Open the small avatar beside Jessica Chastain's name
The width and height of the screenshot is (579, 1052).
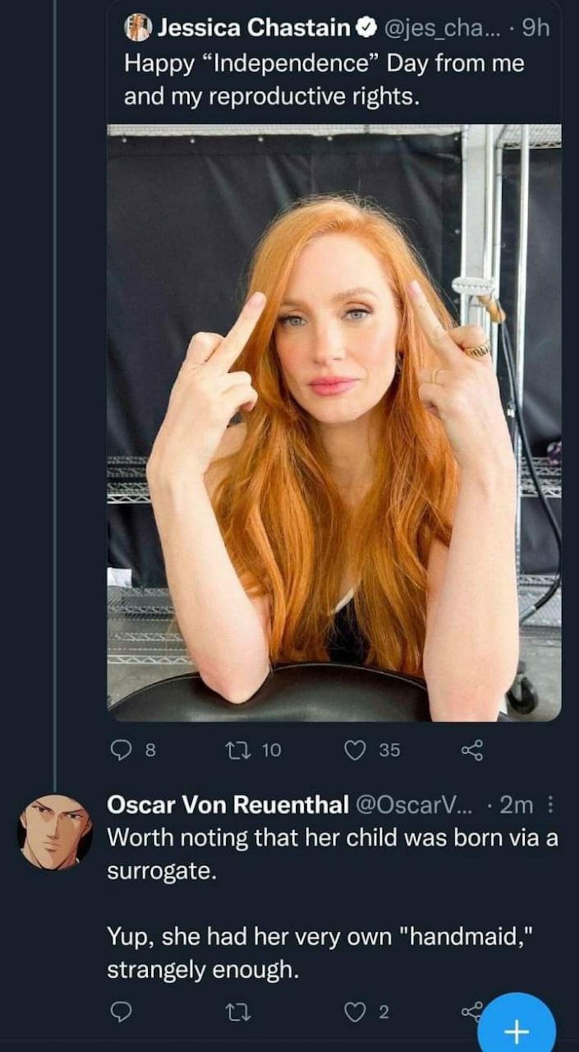click(x=138, y=28)
